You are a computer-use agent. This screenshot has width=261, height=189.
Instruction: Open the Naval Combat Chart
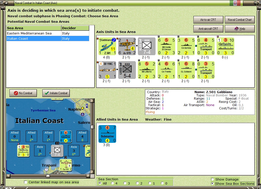pos(240,20)
